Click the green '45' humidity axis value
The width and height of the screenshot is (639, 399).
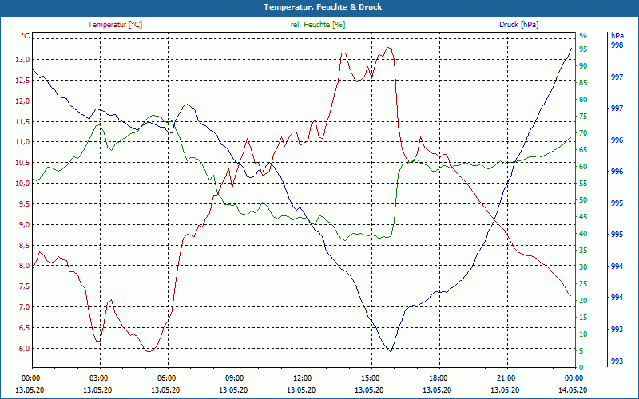[583, 217]
